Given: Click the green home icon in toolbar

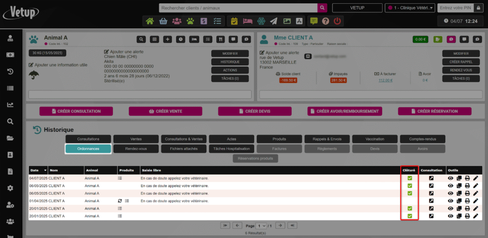Looking at the screenshot, I should click(x=150, y=21).
